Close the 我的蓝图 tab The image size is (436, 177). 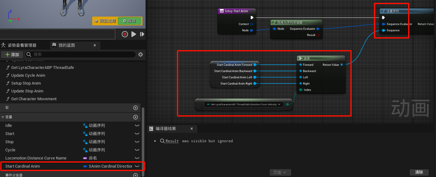(x=95, y=45)
